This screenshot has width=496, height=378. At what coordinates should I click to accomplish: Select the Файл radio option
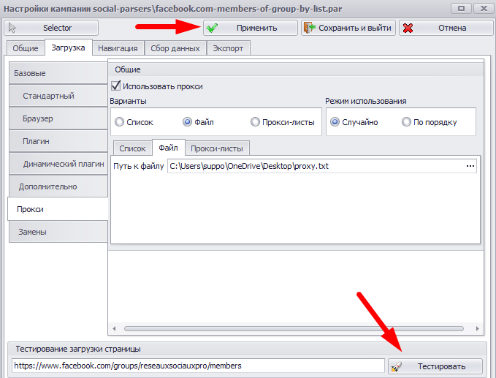pyautogui.click(x=187, y=122)
